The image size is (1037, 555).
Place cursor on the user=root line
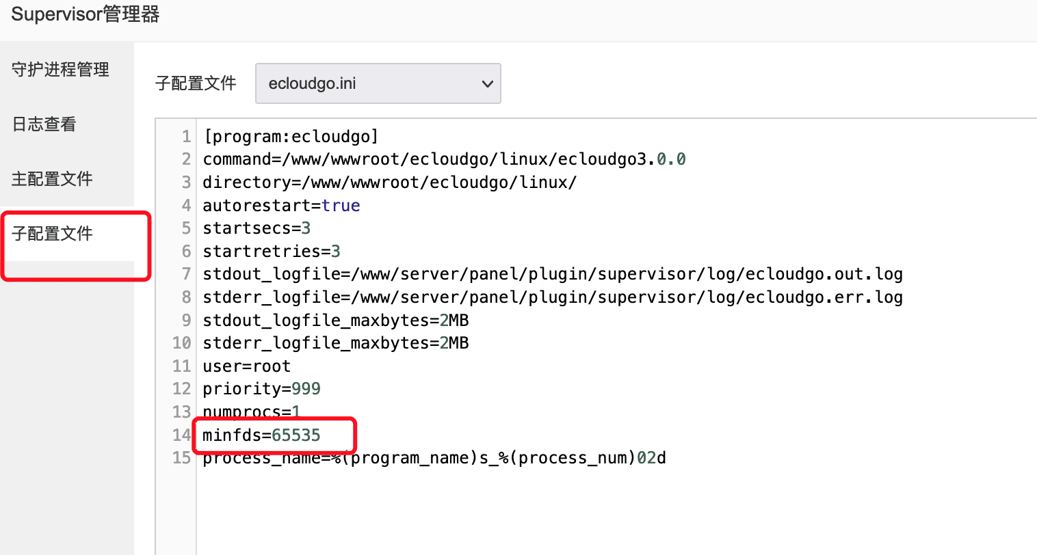pyautogui.click(x=246, y=366)
